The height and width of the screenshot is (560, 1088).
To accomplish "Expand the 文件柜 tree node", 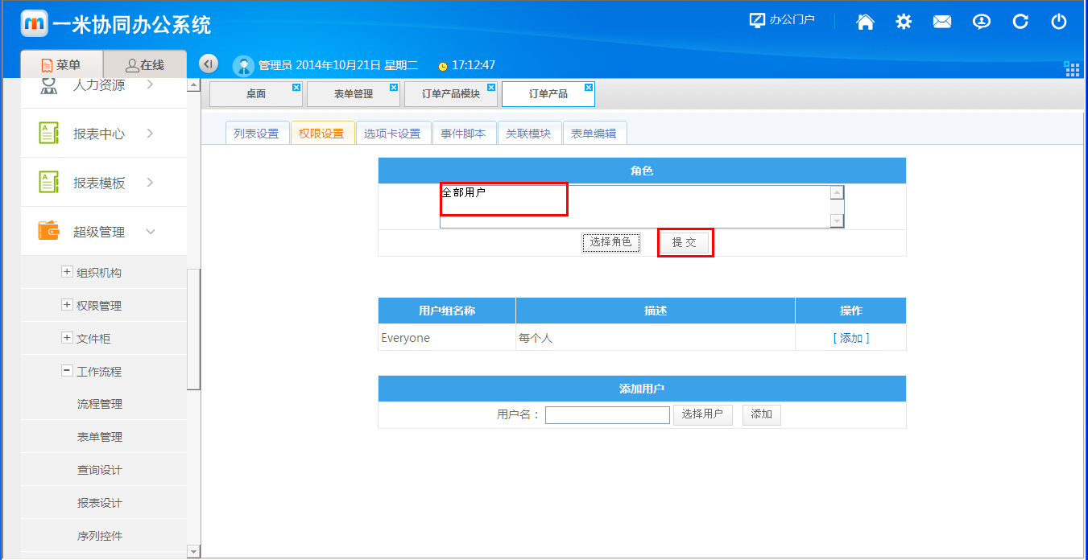I will pyautogui.click(x=67, y=338).
